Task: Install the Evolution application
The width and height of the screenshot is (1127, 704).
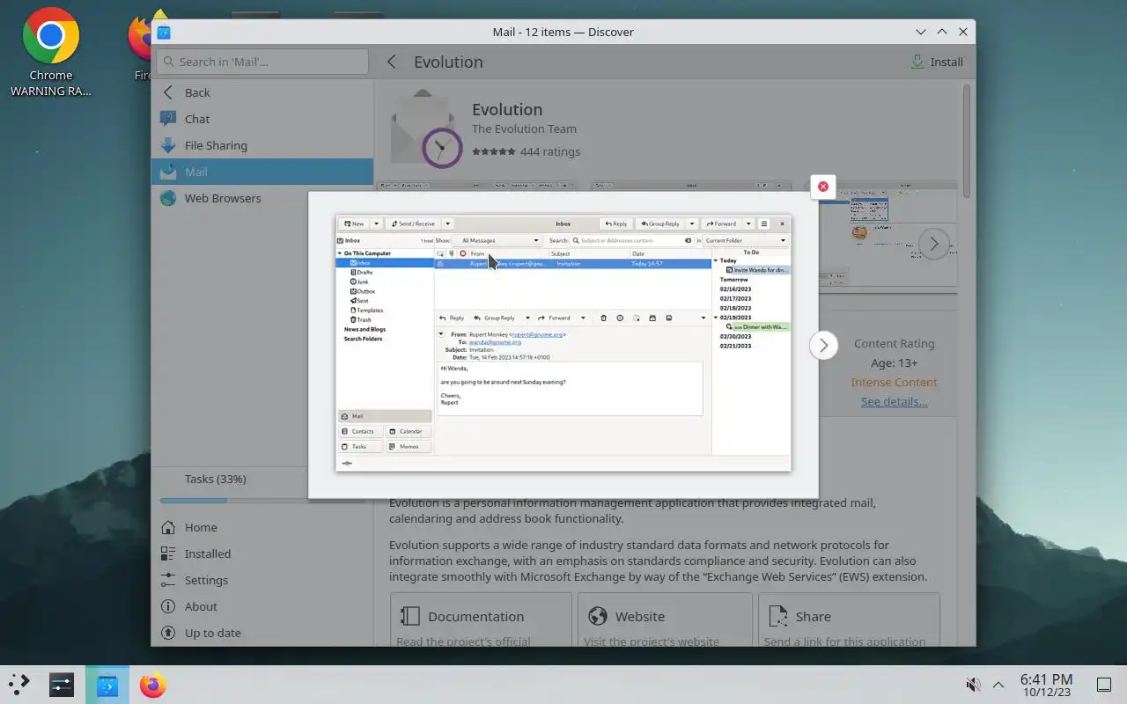Action: point(937,62)
